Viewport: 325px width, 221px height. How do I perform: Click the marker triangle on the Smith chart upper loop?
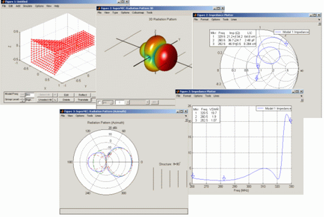(x=286, y=43)
